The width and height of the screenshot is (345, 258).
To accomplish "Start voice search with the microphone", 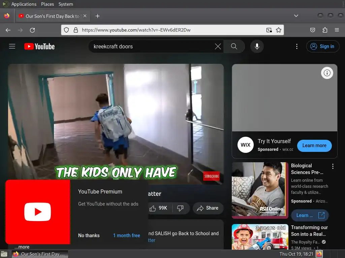I will [x=257, y=46].
